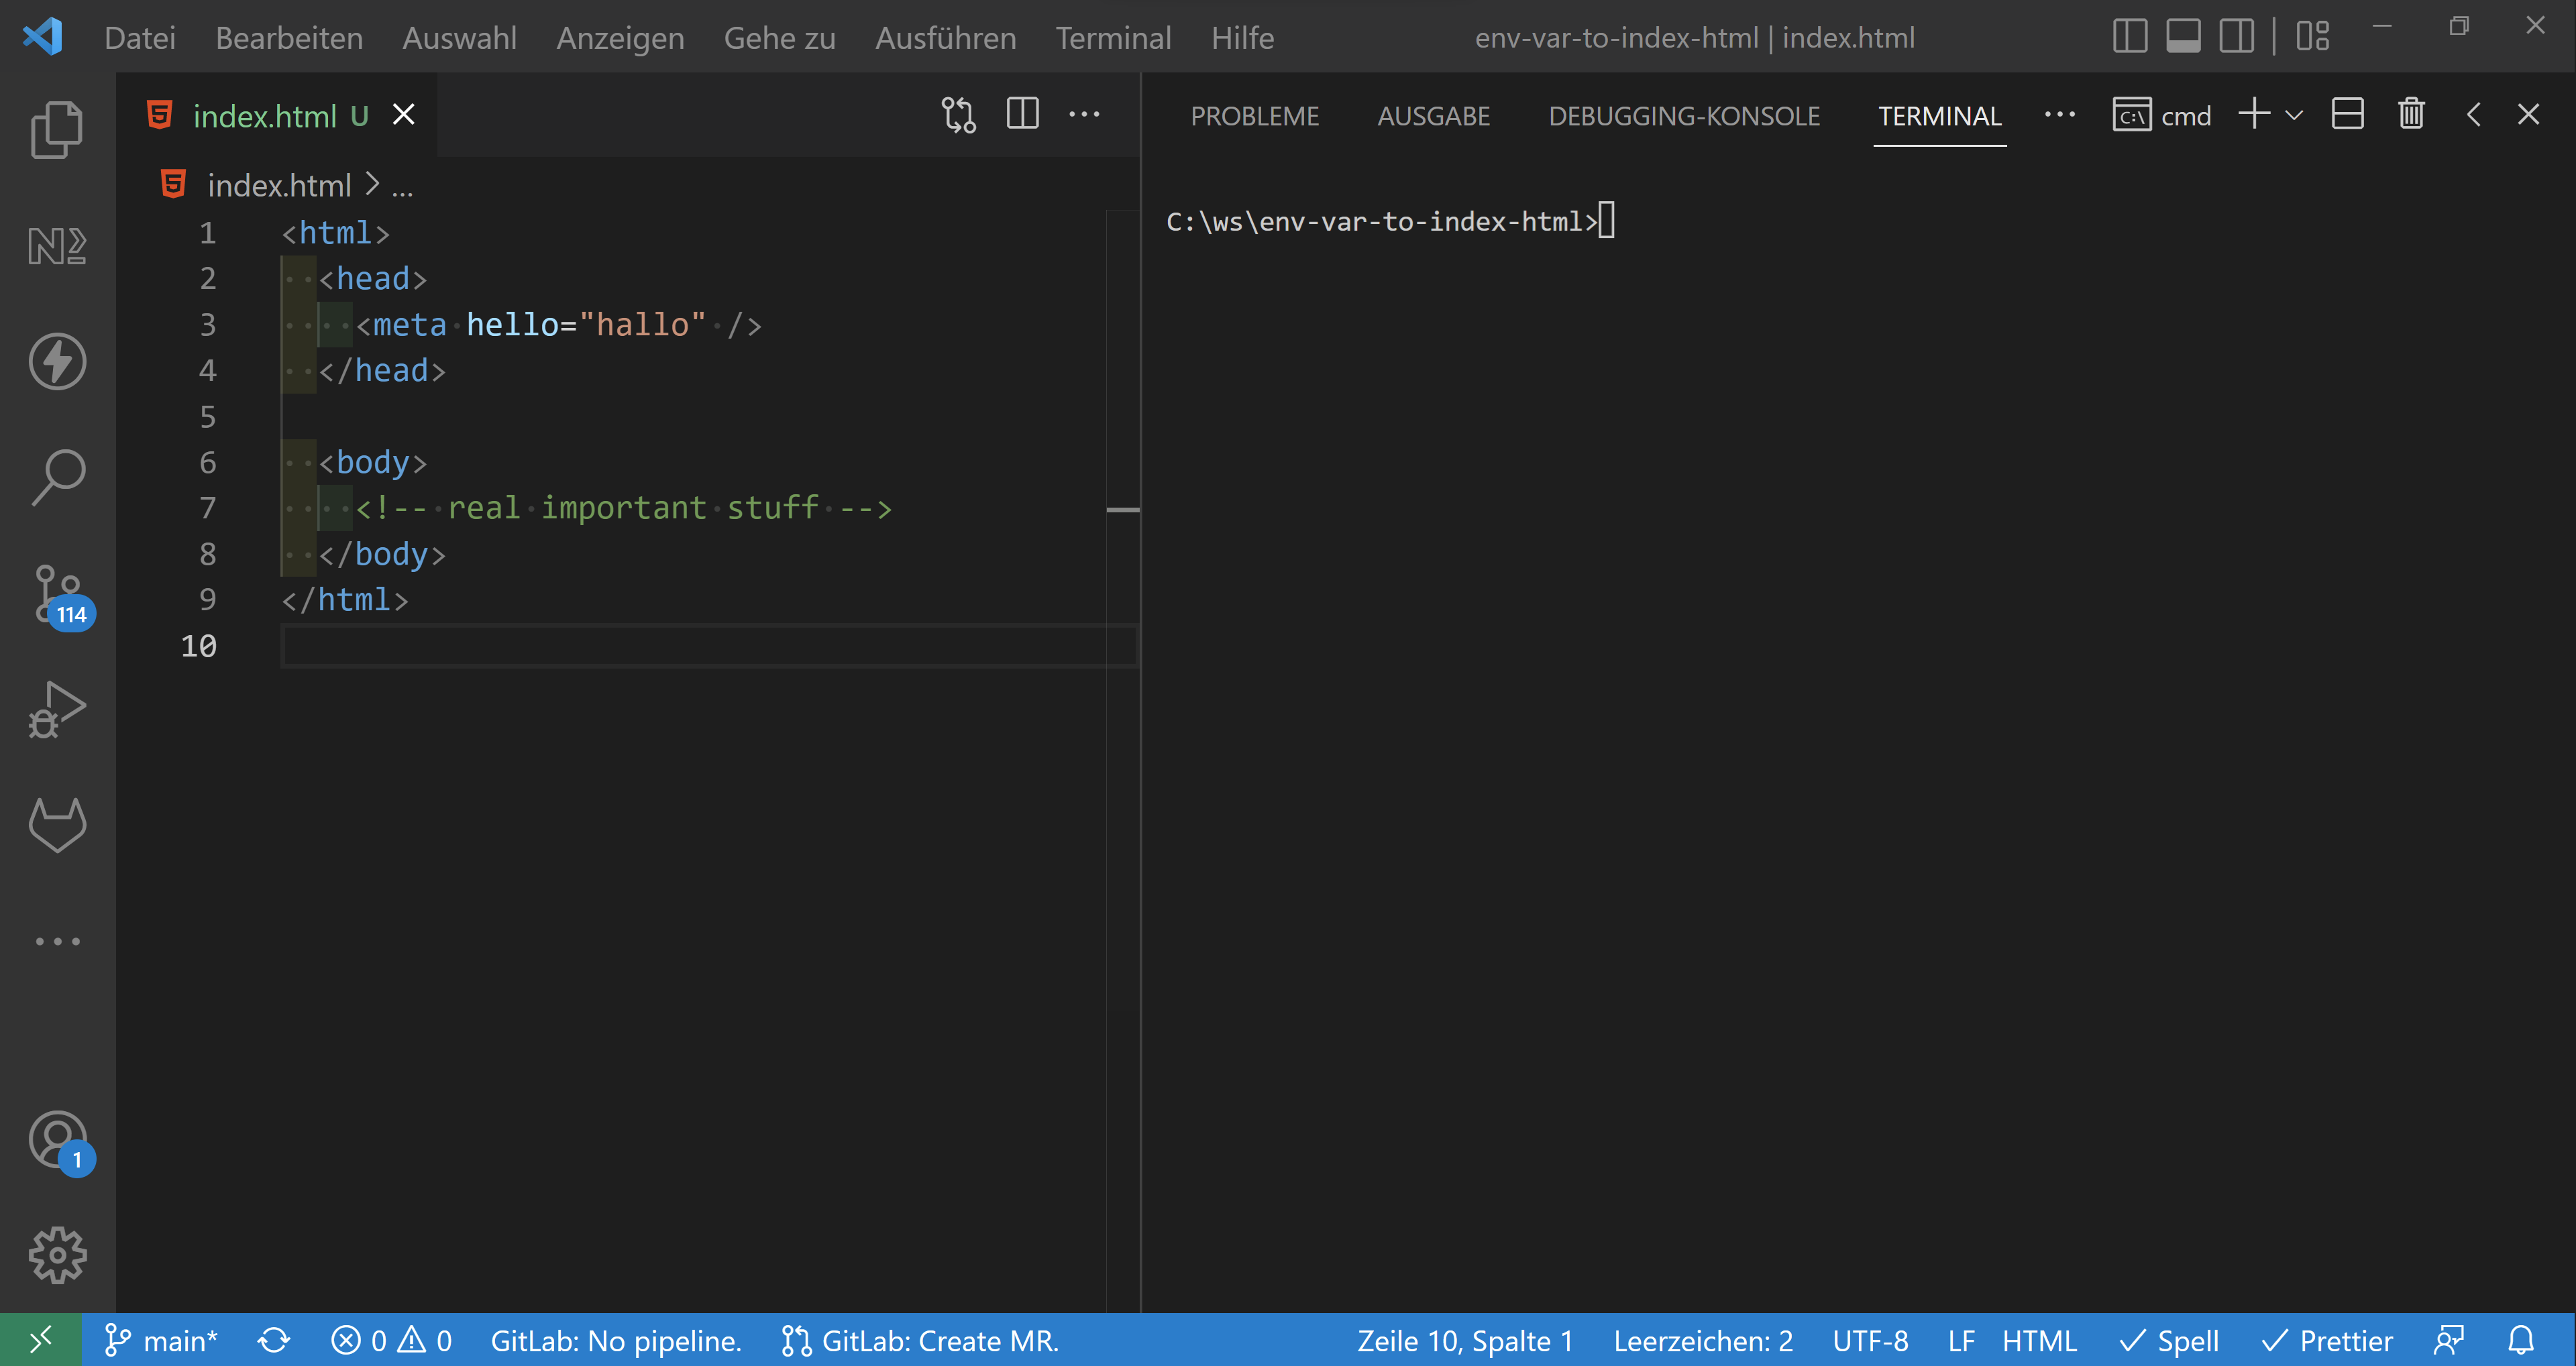
Task: Click GitLab: No pipeline status item
Action: click(x=616, y=1341)
